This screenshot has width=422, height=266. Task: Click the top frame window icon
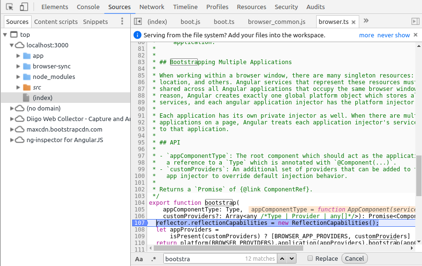[x=14, y=34]
